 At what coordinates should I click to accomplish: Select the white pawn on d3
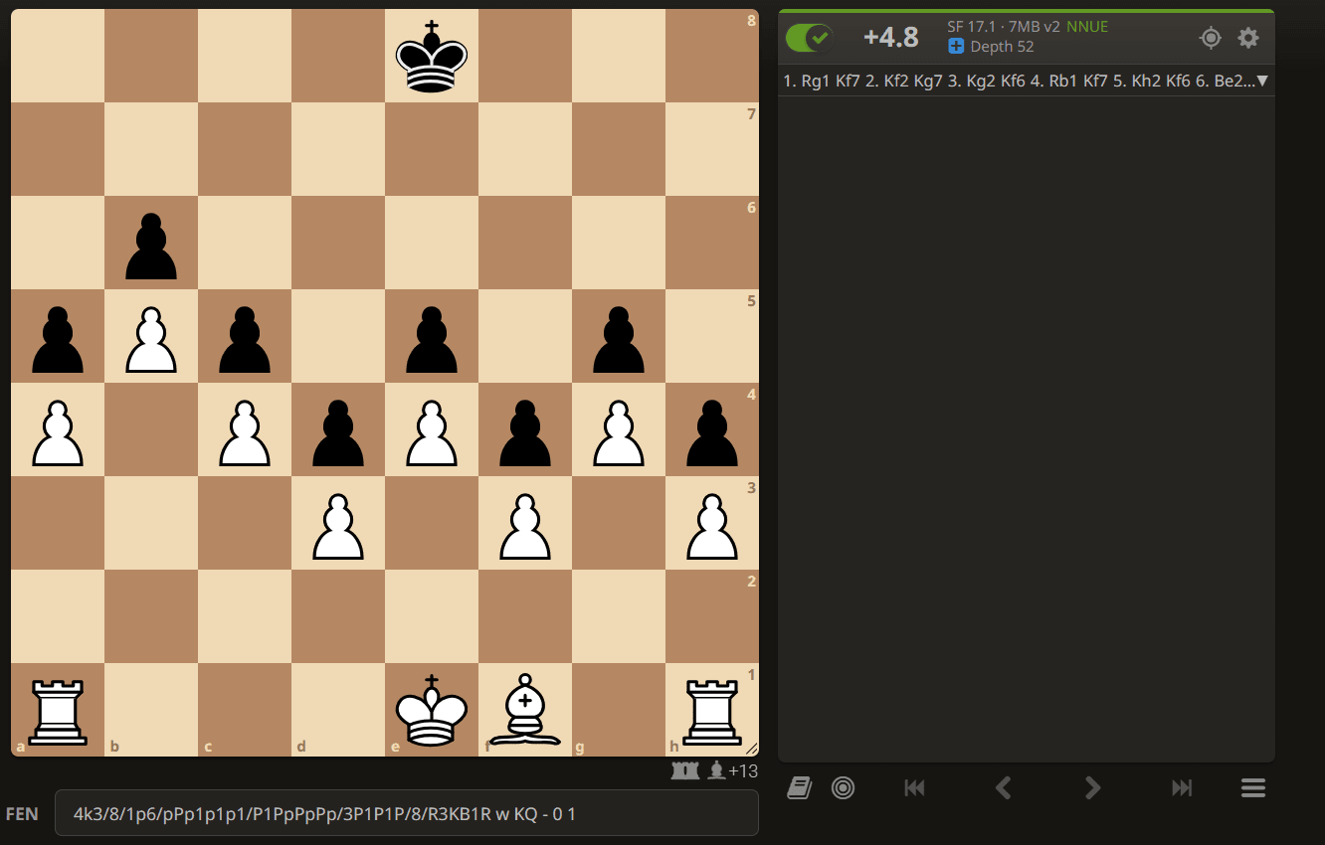338,524
